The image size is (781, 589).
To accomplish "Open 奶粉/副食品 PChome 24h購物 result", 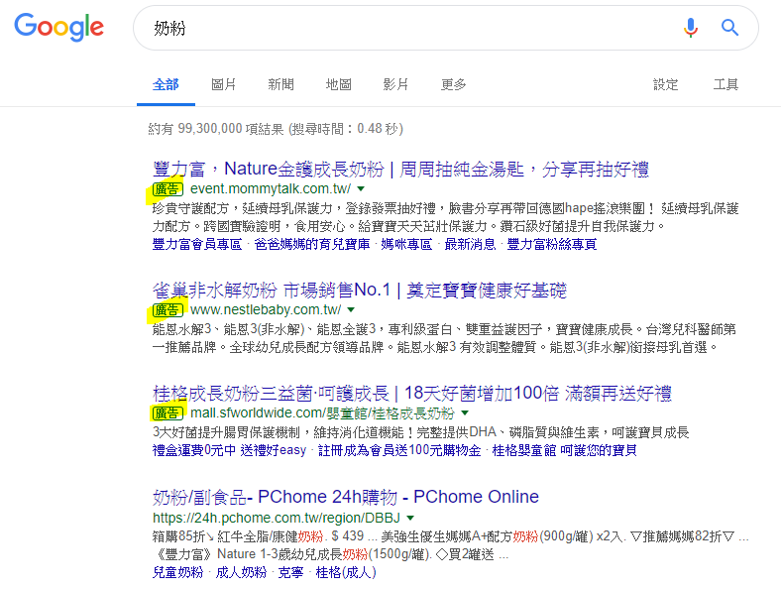I will click(346, 498).
